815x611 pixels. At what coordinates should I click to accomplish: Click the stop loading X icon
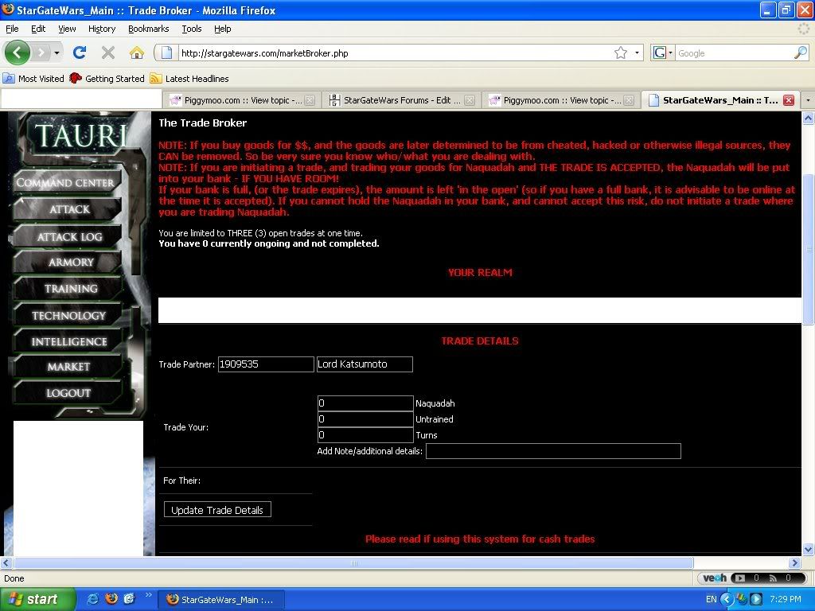pos(108,53)
